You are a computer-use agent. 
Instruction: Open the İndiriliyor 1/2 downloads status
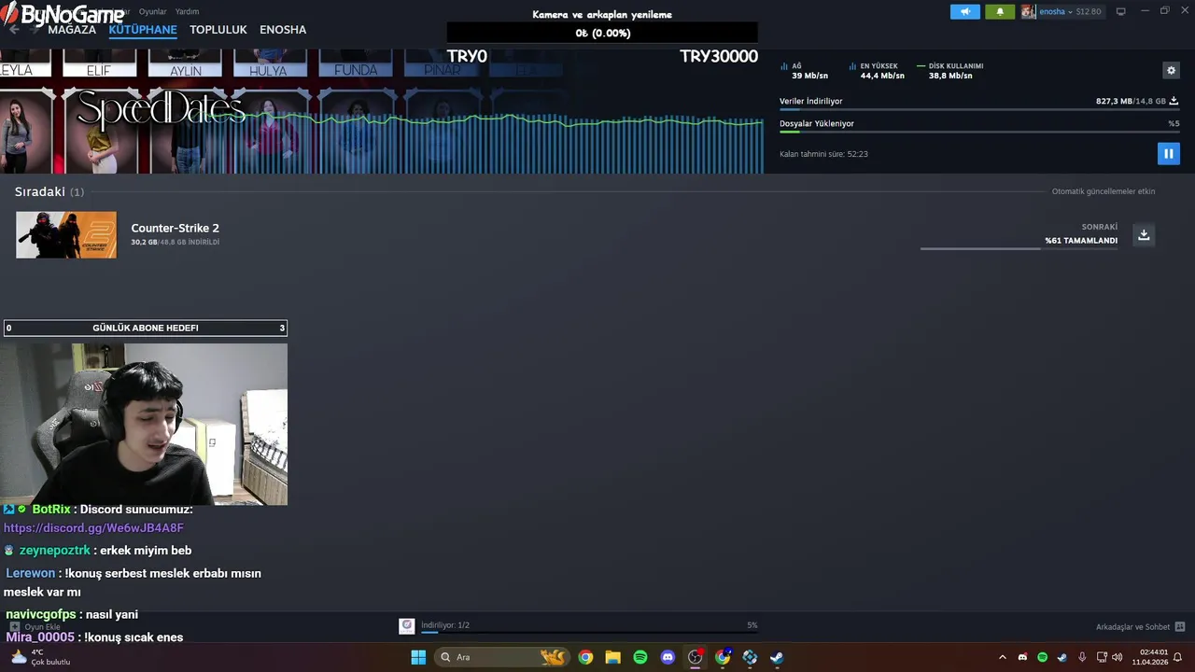(445, 625)
